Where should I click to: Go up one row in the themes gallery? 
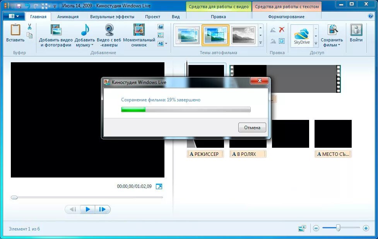[x=260, y=28]
